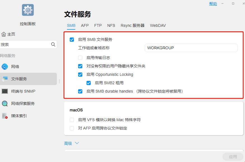Enable 启用 VFS 模块以转换 Mac 特殊字符

(72, 120)
